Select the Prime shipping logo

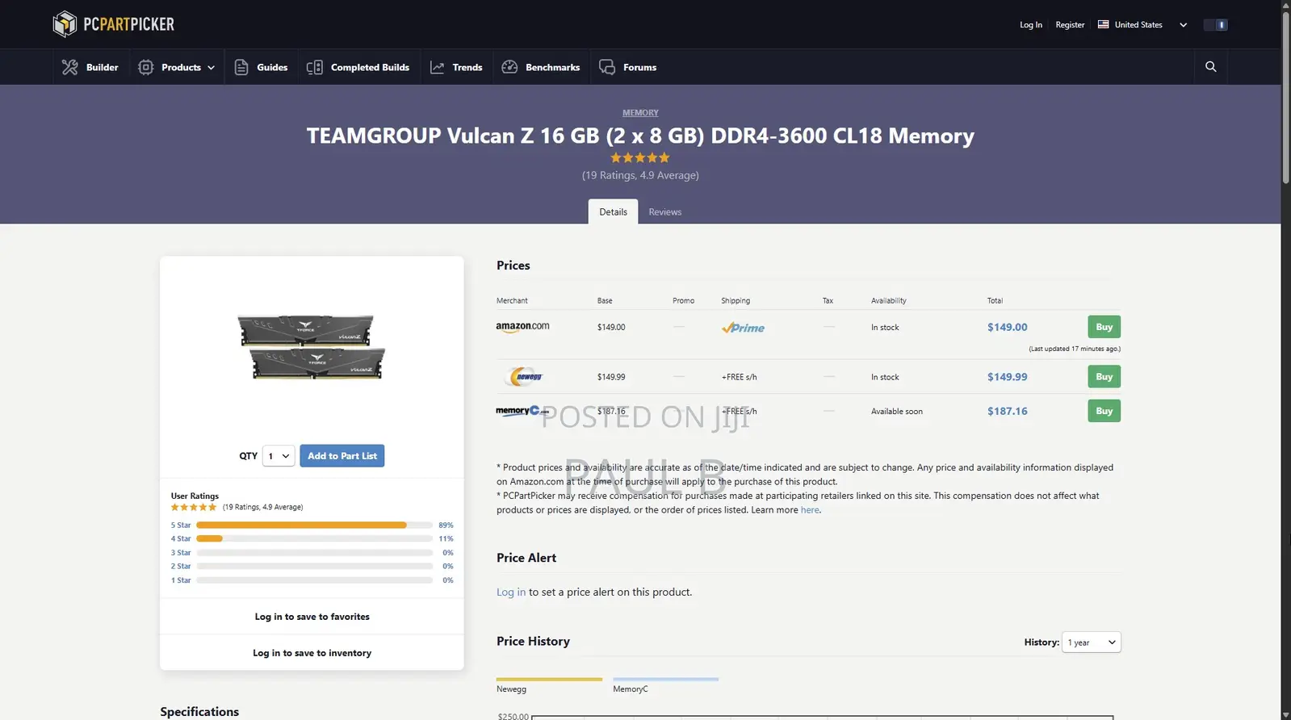[743, 328]
